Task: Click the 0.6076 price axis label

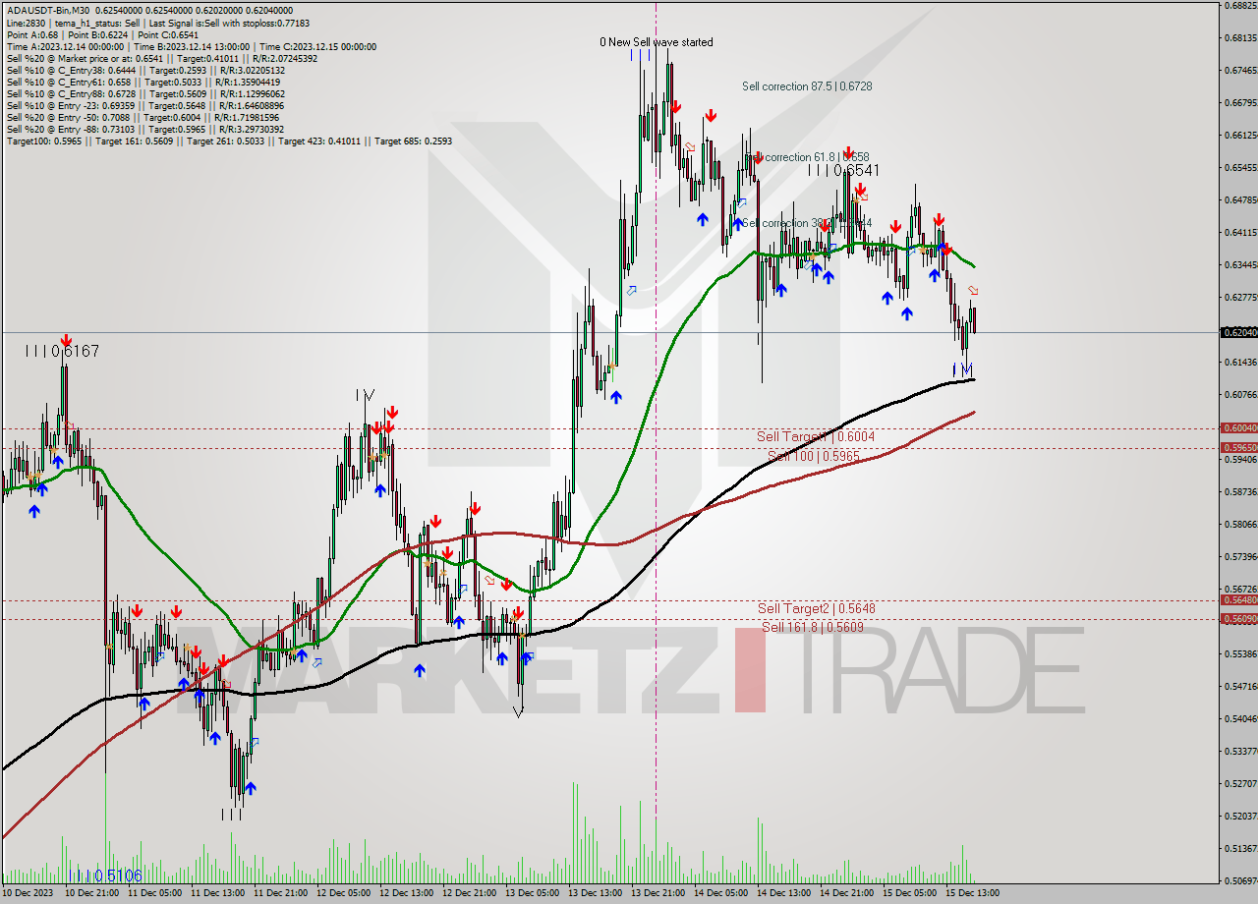Action: click(x=1240, y=395)
